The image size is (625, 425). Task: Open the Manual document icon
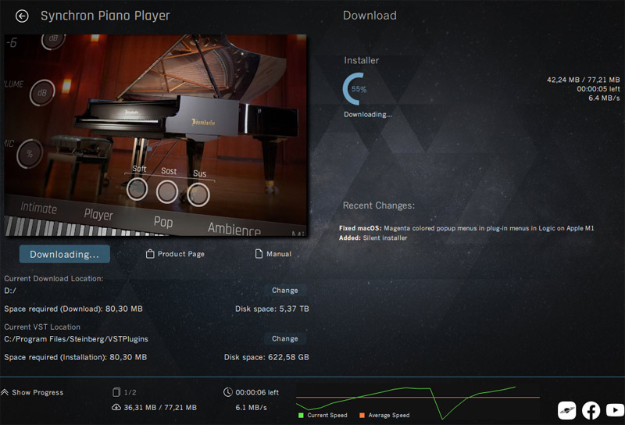coord(259,254)
